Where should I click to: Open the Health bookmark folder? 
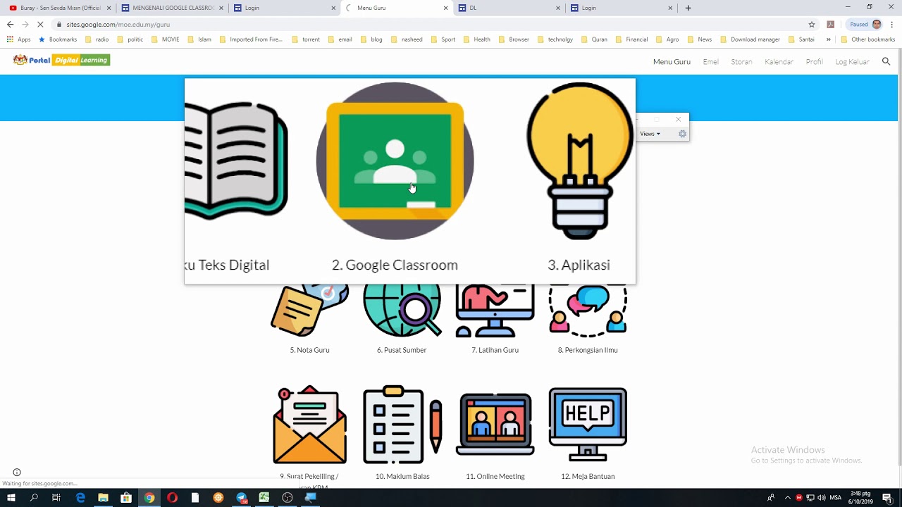click(477, 39)
